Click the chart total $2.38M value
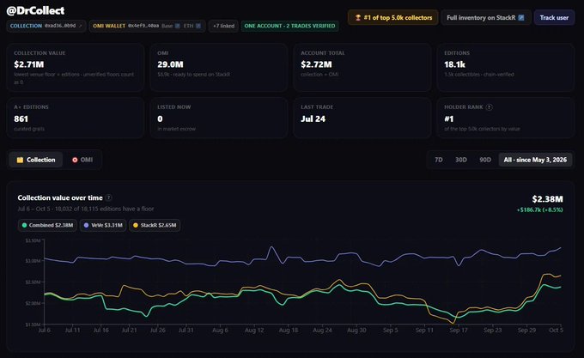 point(548,199)
